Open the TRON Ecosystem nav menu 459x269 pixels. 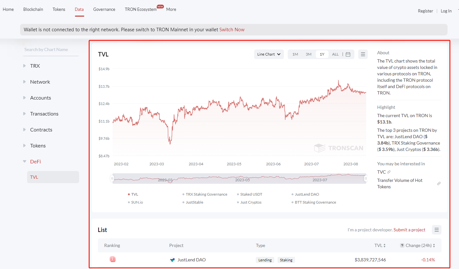pos(141,9)
